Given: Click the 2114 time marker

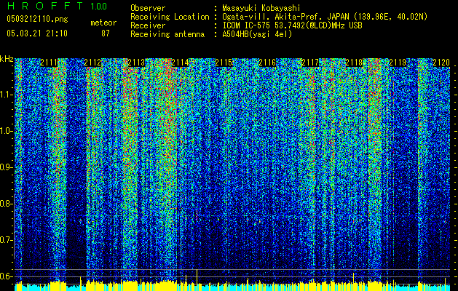Looking at the screenshot, I should click(x=180, y=63).
